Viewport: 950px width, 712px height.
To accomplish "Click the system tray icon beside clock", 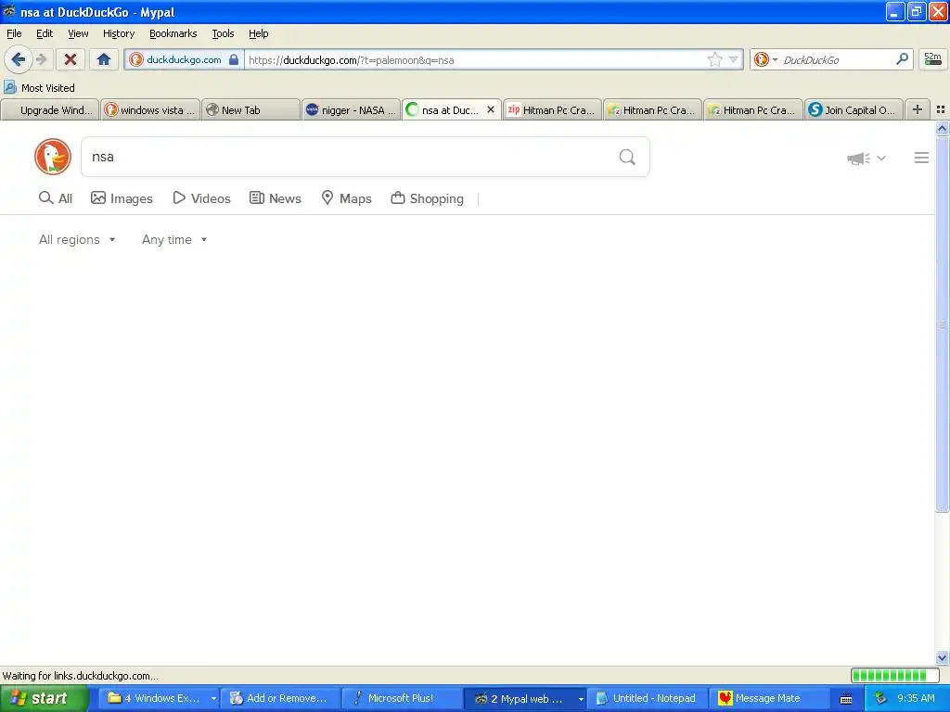I will (881, 699).
